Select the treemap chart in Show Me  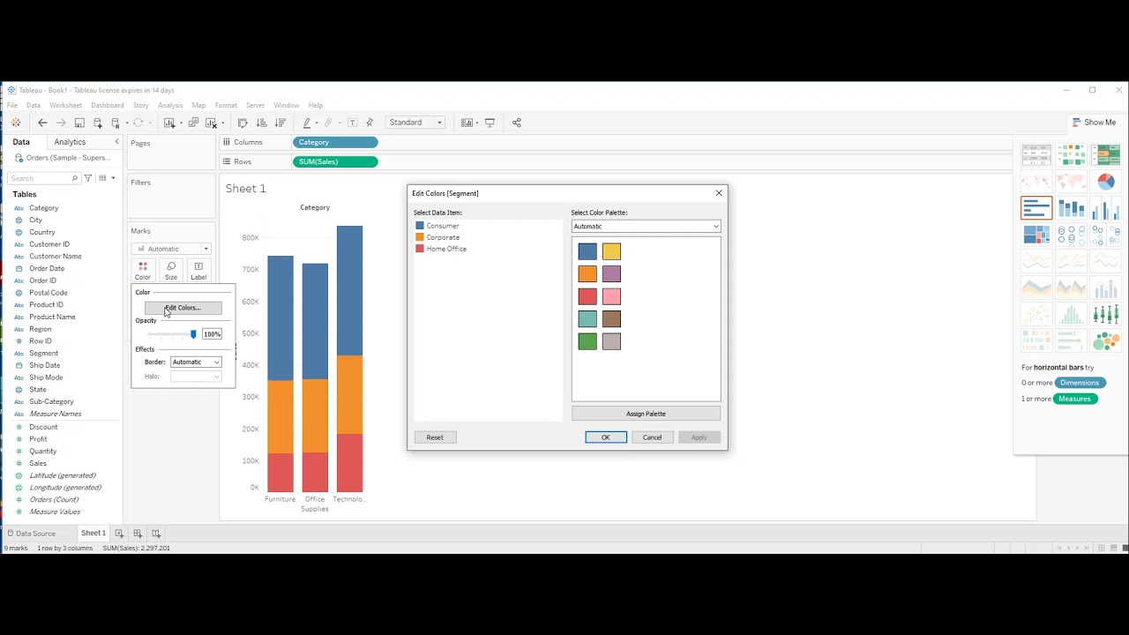(x=1036, y=235)
